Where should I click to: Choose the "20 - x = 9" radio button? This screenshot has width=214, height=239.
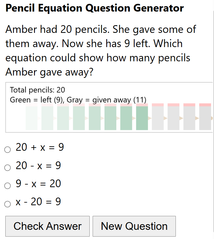7,168
